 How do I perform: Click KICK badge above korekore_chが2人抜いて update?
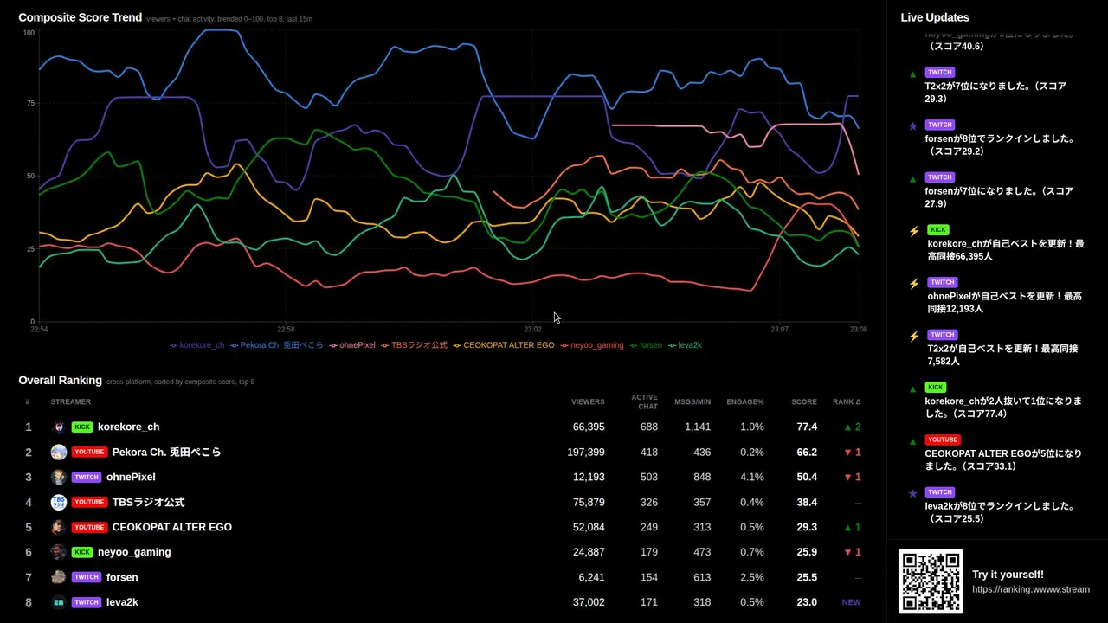[936, 388]
